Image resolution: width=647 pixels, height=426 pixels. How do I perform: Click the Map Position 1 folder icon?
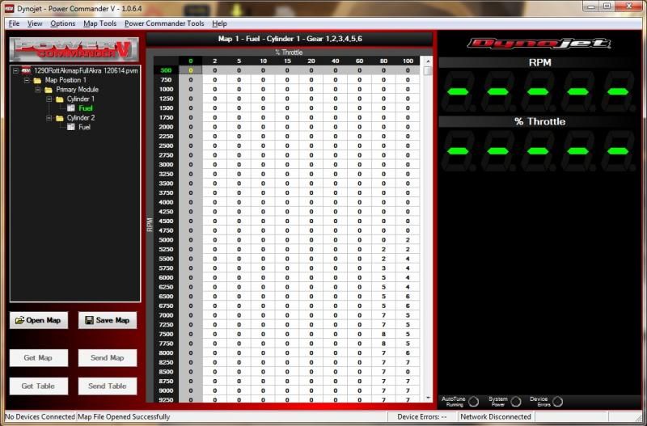pyautogui.click(x=37, y=80)
